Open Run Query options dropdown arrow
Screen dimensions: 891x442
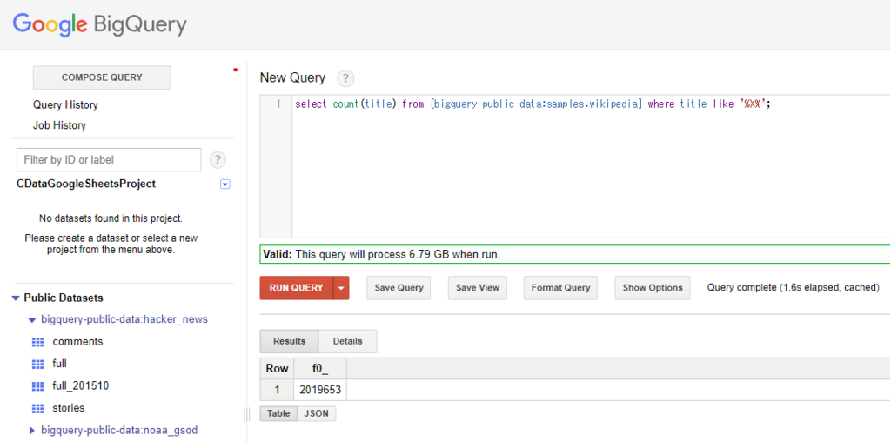341,288
